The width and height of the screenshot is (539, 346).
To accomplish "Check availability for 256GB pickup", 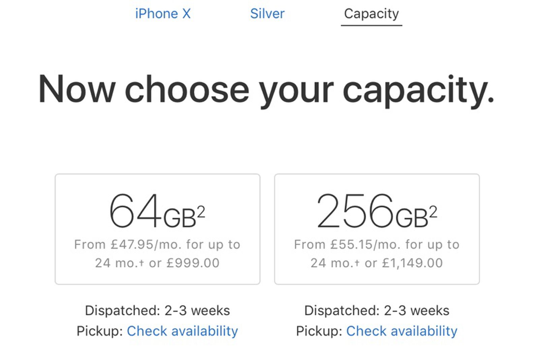I will (401, 331).
